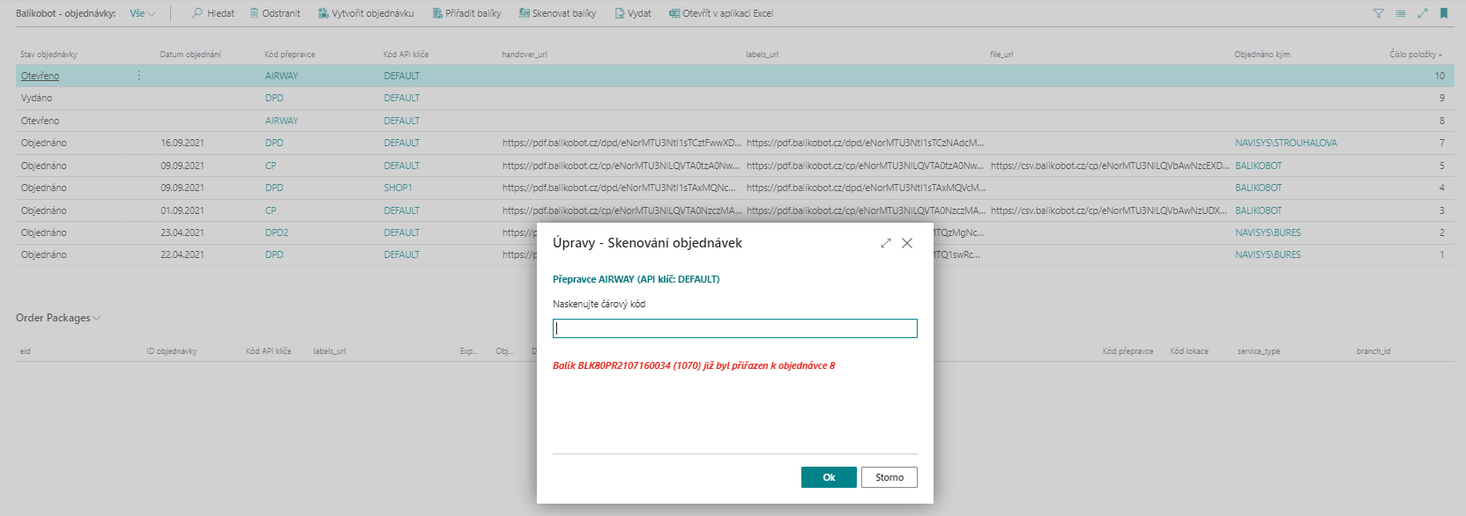Image resolution: width=1466 pixels, height=516 pixels.
Task: Click Vytvořit objednávku toolbar action
Action: [x=373, y=13]
